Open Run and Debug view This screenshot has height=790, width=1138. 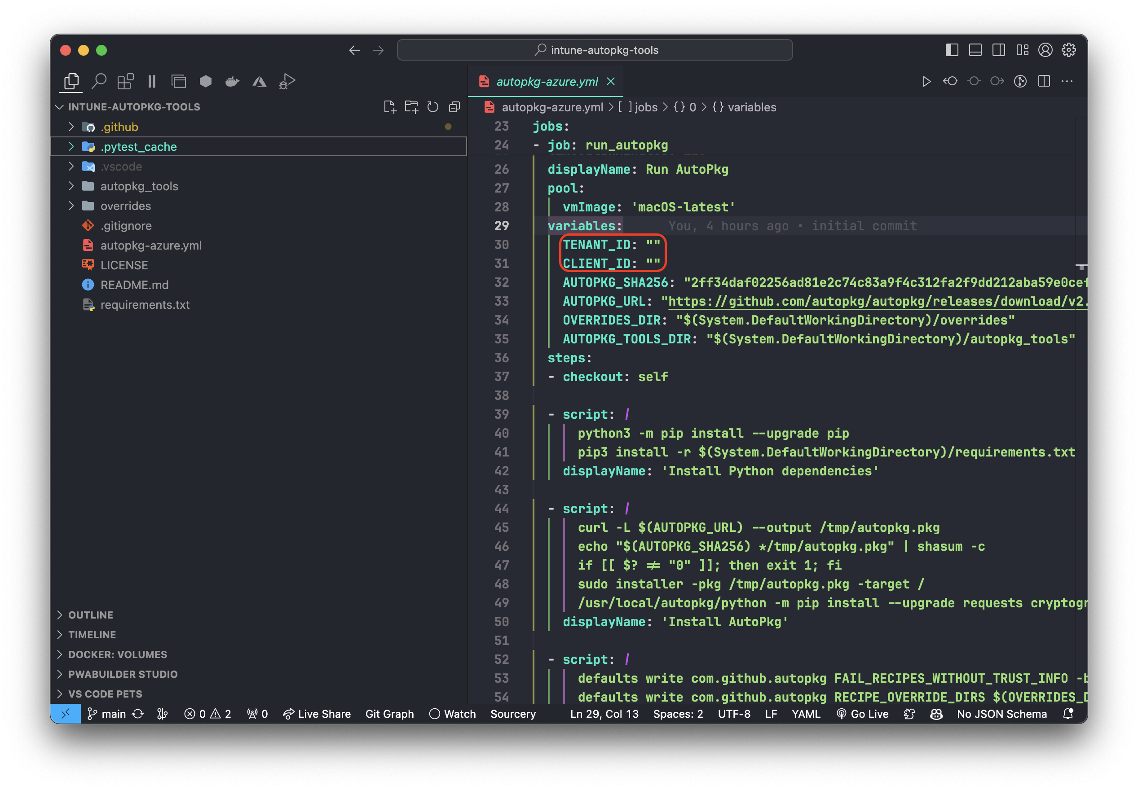[x=287, y=81]
